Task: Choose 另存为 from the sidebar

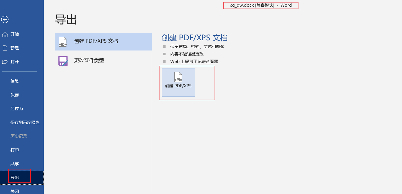Action: point(22,109)
